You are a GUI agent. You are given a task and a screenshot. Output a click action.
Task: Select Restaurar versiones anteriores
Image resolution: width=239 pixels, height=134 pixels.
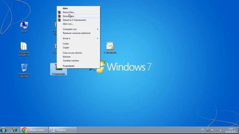pos(78,33)
